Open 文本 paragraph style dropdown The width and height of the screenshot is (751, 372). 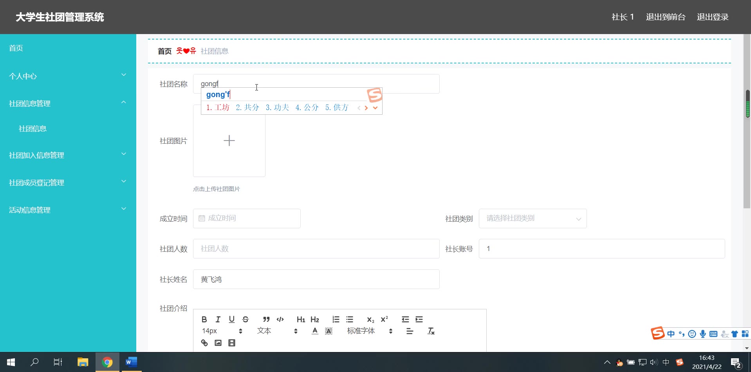point(277,331)
